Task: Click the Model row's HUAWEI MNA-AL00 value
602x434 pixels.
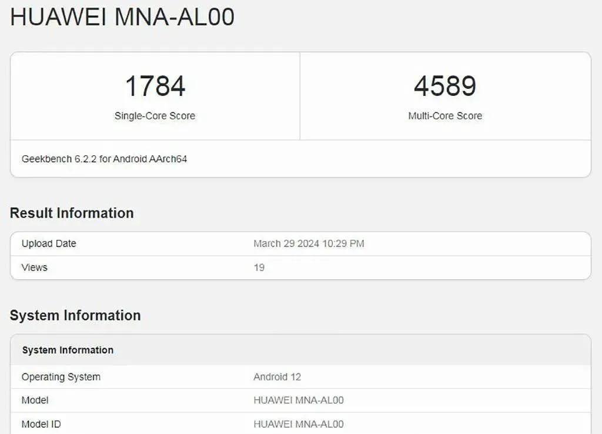Action: point(298,400)
